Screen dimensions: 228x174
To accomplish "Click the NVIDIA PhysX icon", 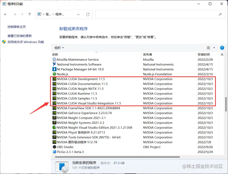I will [x=54, y=132].
